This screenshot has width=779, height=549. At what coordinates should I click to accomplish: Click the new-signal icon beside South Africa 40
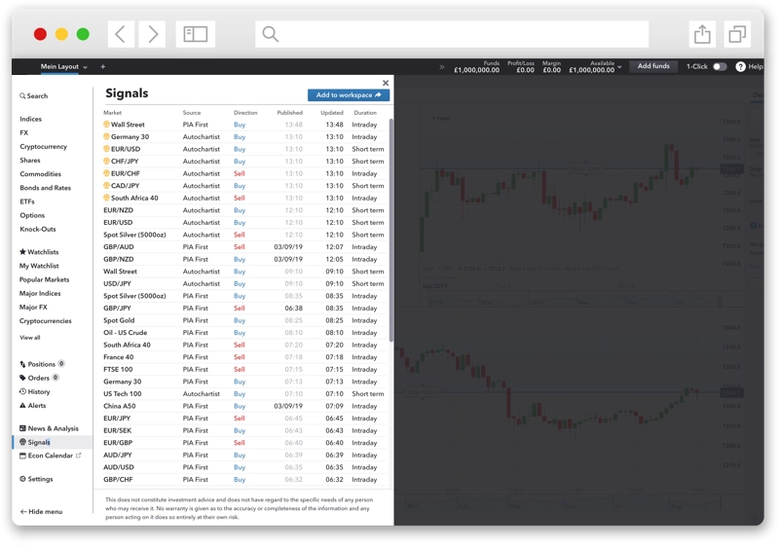[x=106, y=198]
